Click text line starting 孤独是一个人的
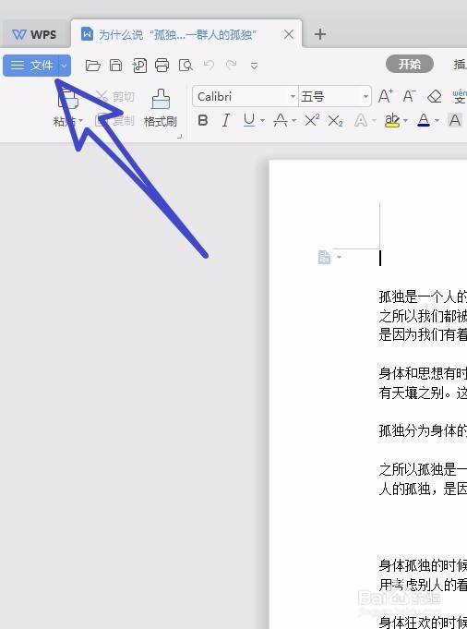This screenshot has width=467, height=629. tap(423, 296)
